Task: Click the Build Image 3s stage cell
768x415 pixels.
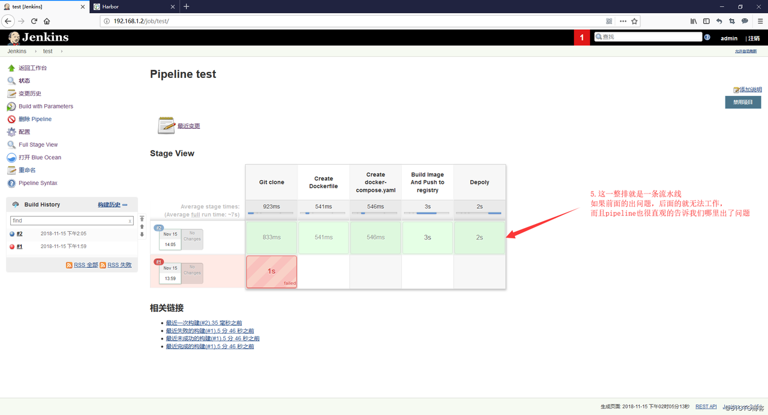Action: pyautogui.click(x=427, y=238)
